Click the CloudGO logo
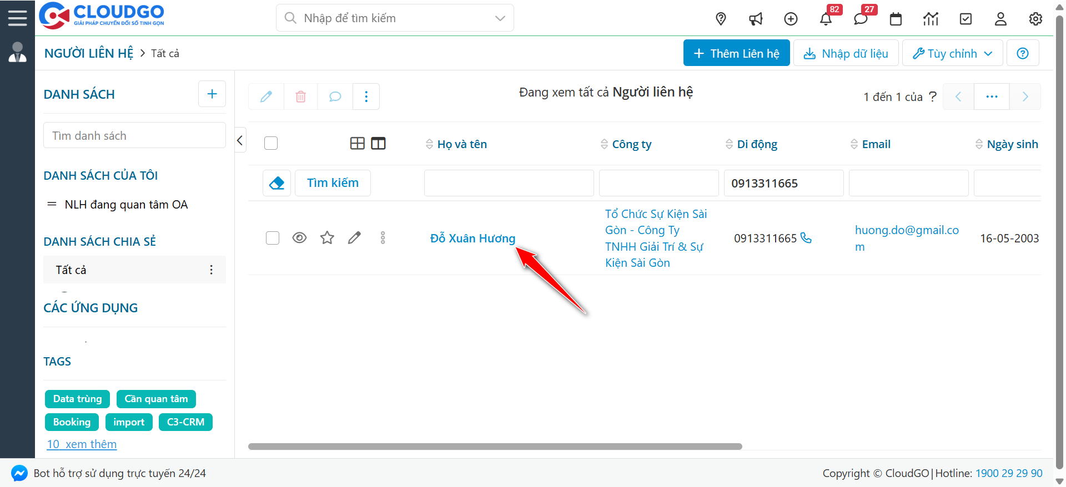The width and height of the screenshot is (1066, 487). 102,16
